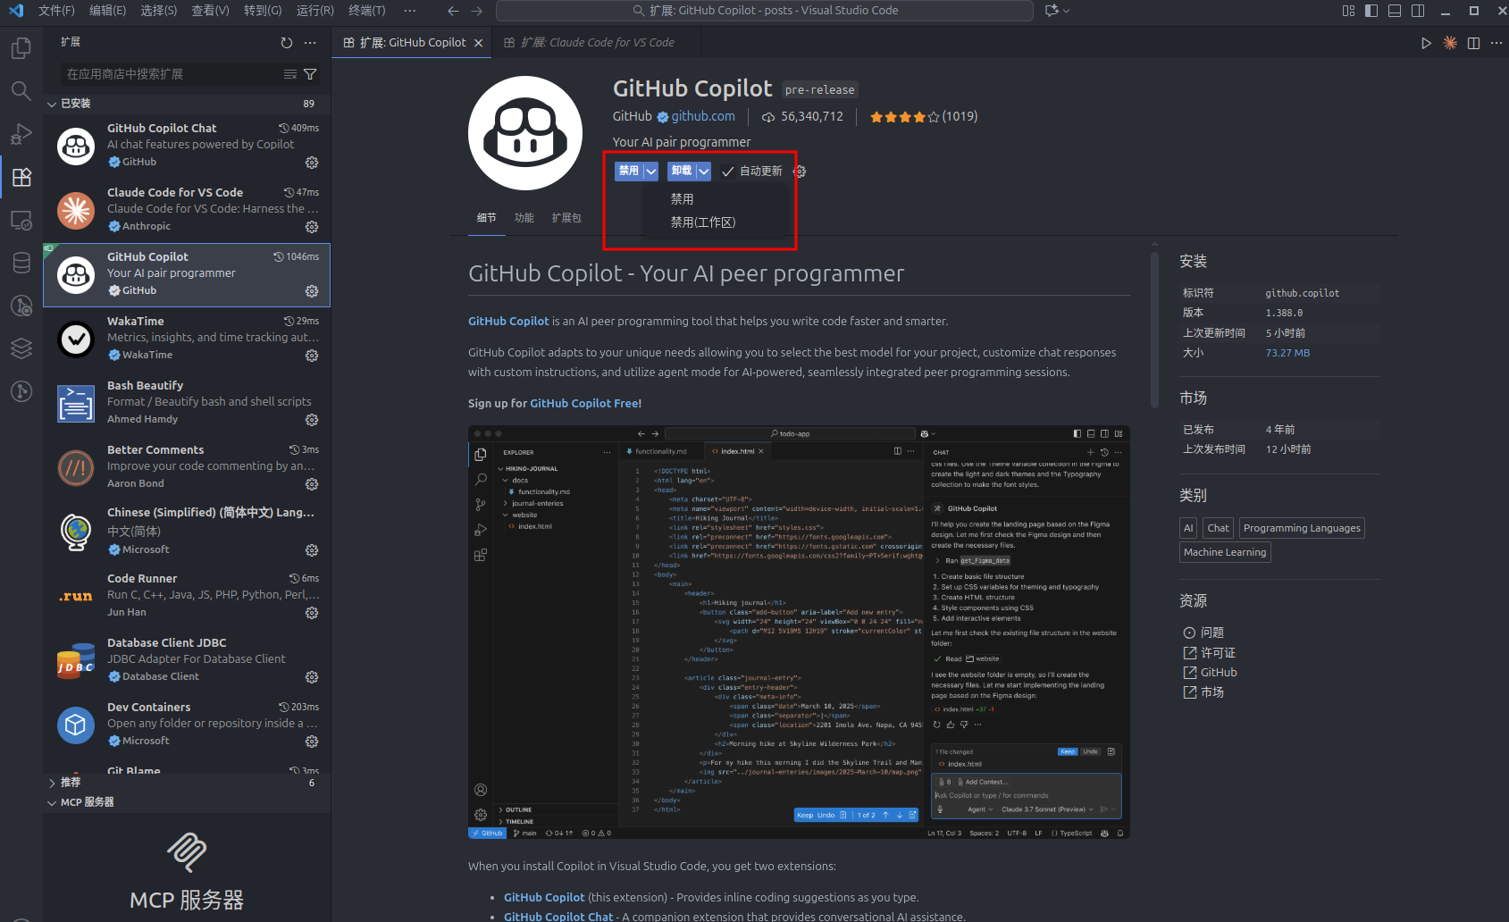Toggle the auto update checkbox

click(x=728, y=172)
